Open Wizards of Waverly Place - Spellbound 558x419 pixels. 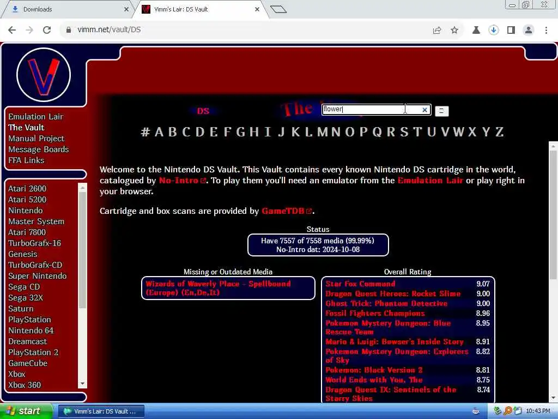[x=218, y=288]
